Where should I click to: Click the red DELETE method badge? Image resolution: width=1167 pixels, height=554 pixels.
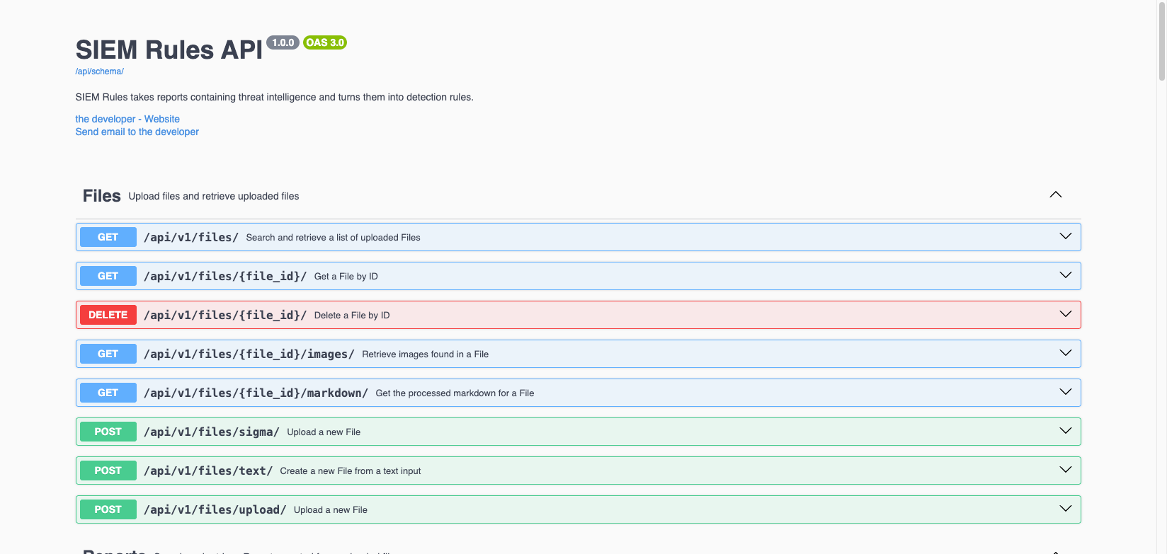pos(108,315)
